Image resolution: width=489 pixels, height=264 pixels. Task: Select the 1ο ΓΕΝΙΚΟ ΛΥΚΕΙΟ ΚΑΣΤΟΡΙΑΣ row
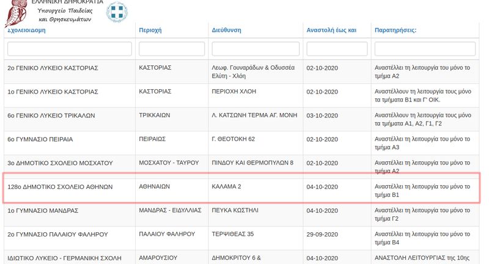pyautogui.click(x=53, y=92)
